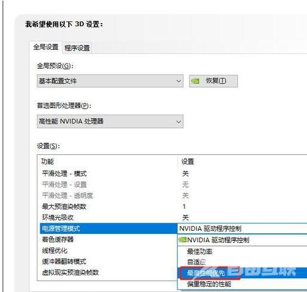
Task: Select the 着色缓存器 setting row
Action: (x=108, y=240)
